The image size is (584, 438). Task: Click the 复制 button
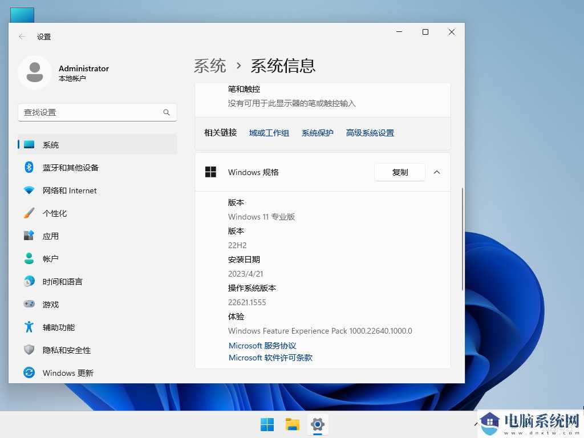[400, 172]
